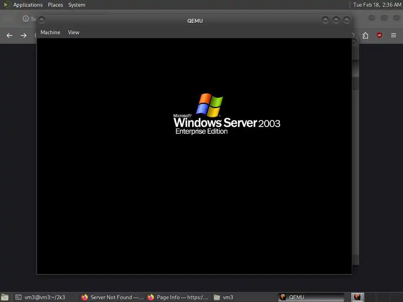Click the workspace switcher icon

(357, 297)
